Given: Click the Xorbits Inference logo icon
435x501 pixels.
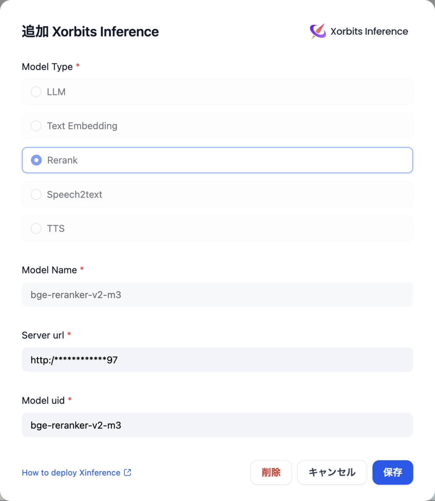Looking at the screenshot, I should 318,31.
